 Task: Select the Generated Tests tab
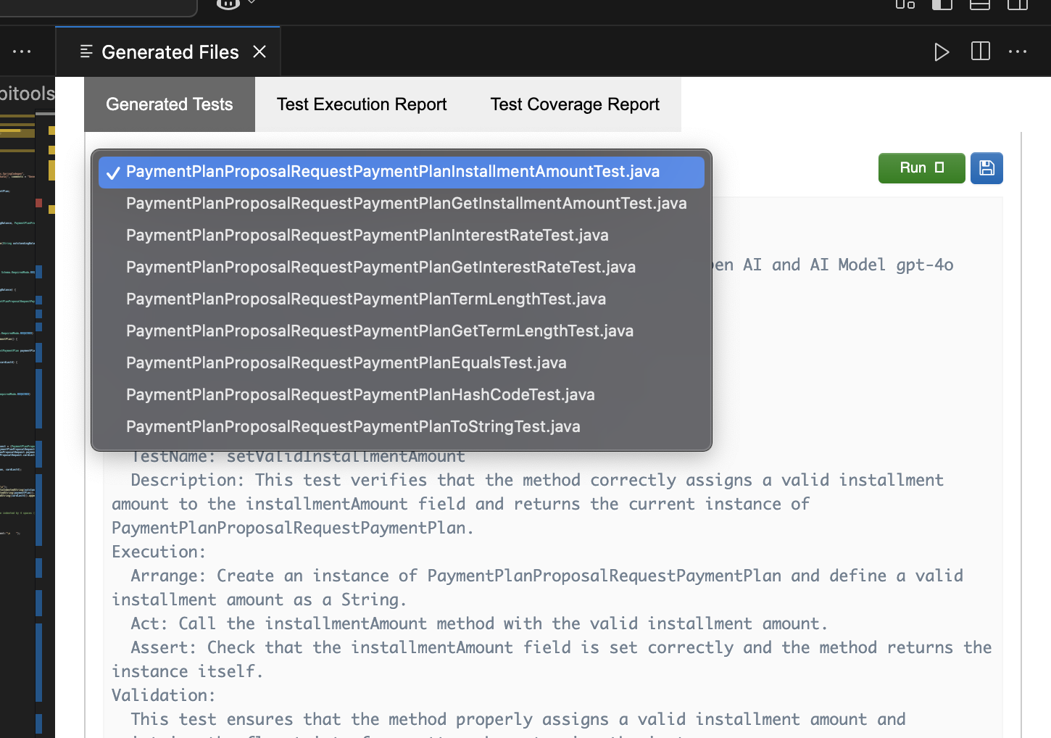[x=170, y=104]
